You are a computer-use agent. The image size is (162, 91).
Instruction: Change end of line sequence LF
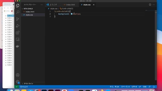(140, 87)
